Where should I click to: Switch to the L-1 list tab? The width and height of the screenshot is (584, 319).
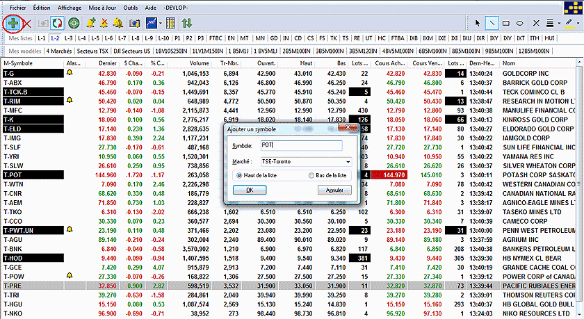(41, 38)
